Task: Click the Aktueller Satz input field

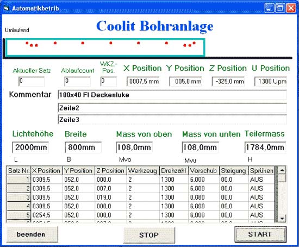Action: [32, 82]
